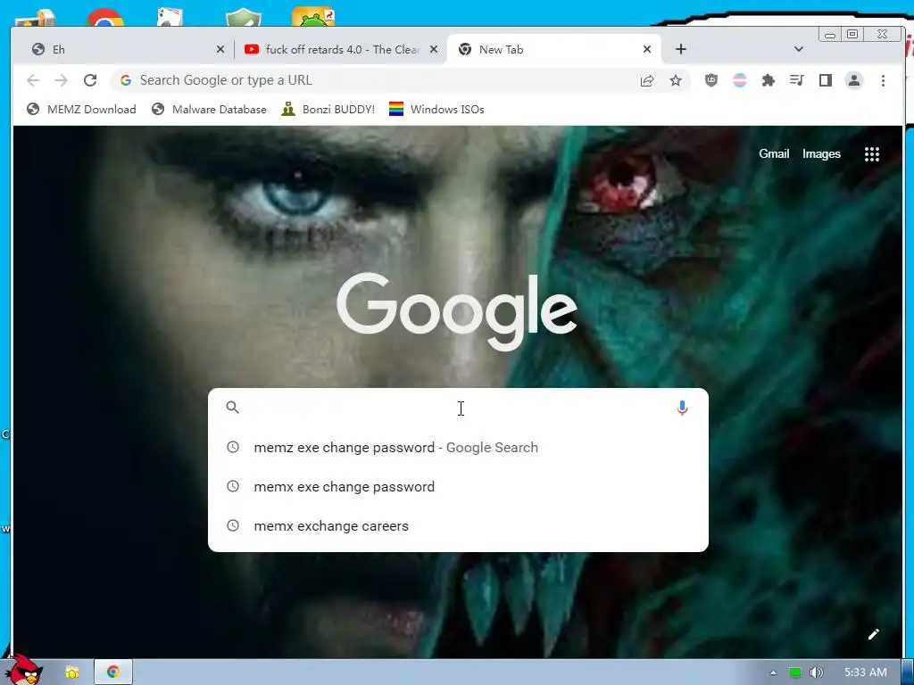Open the Angry Birds start button
Screen dimensions: 914x685
click(24, 670)
